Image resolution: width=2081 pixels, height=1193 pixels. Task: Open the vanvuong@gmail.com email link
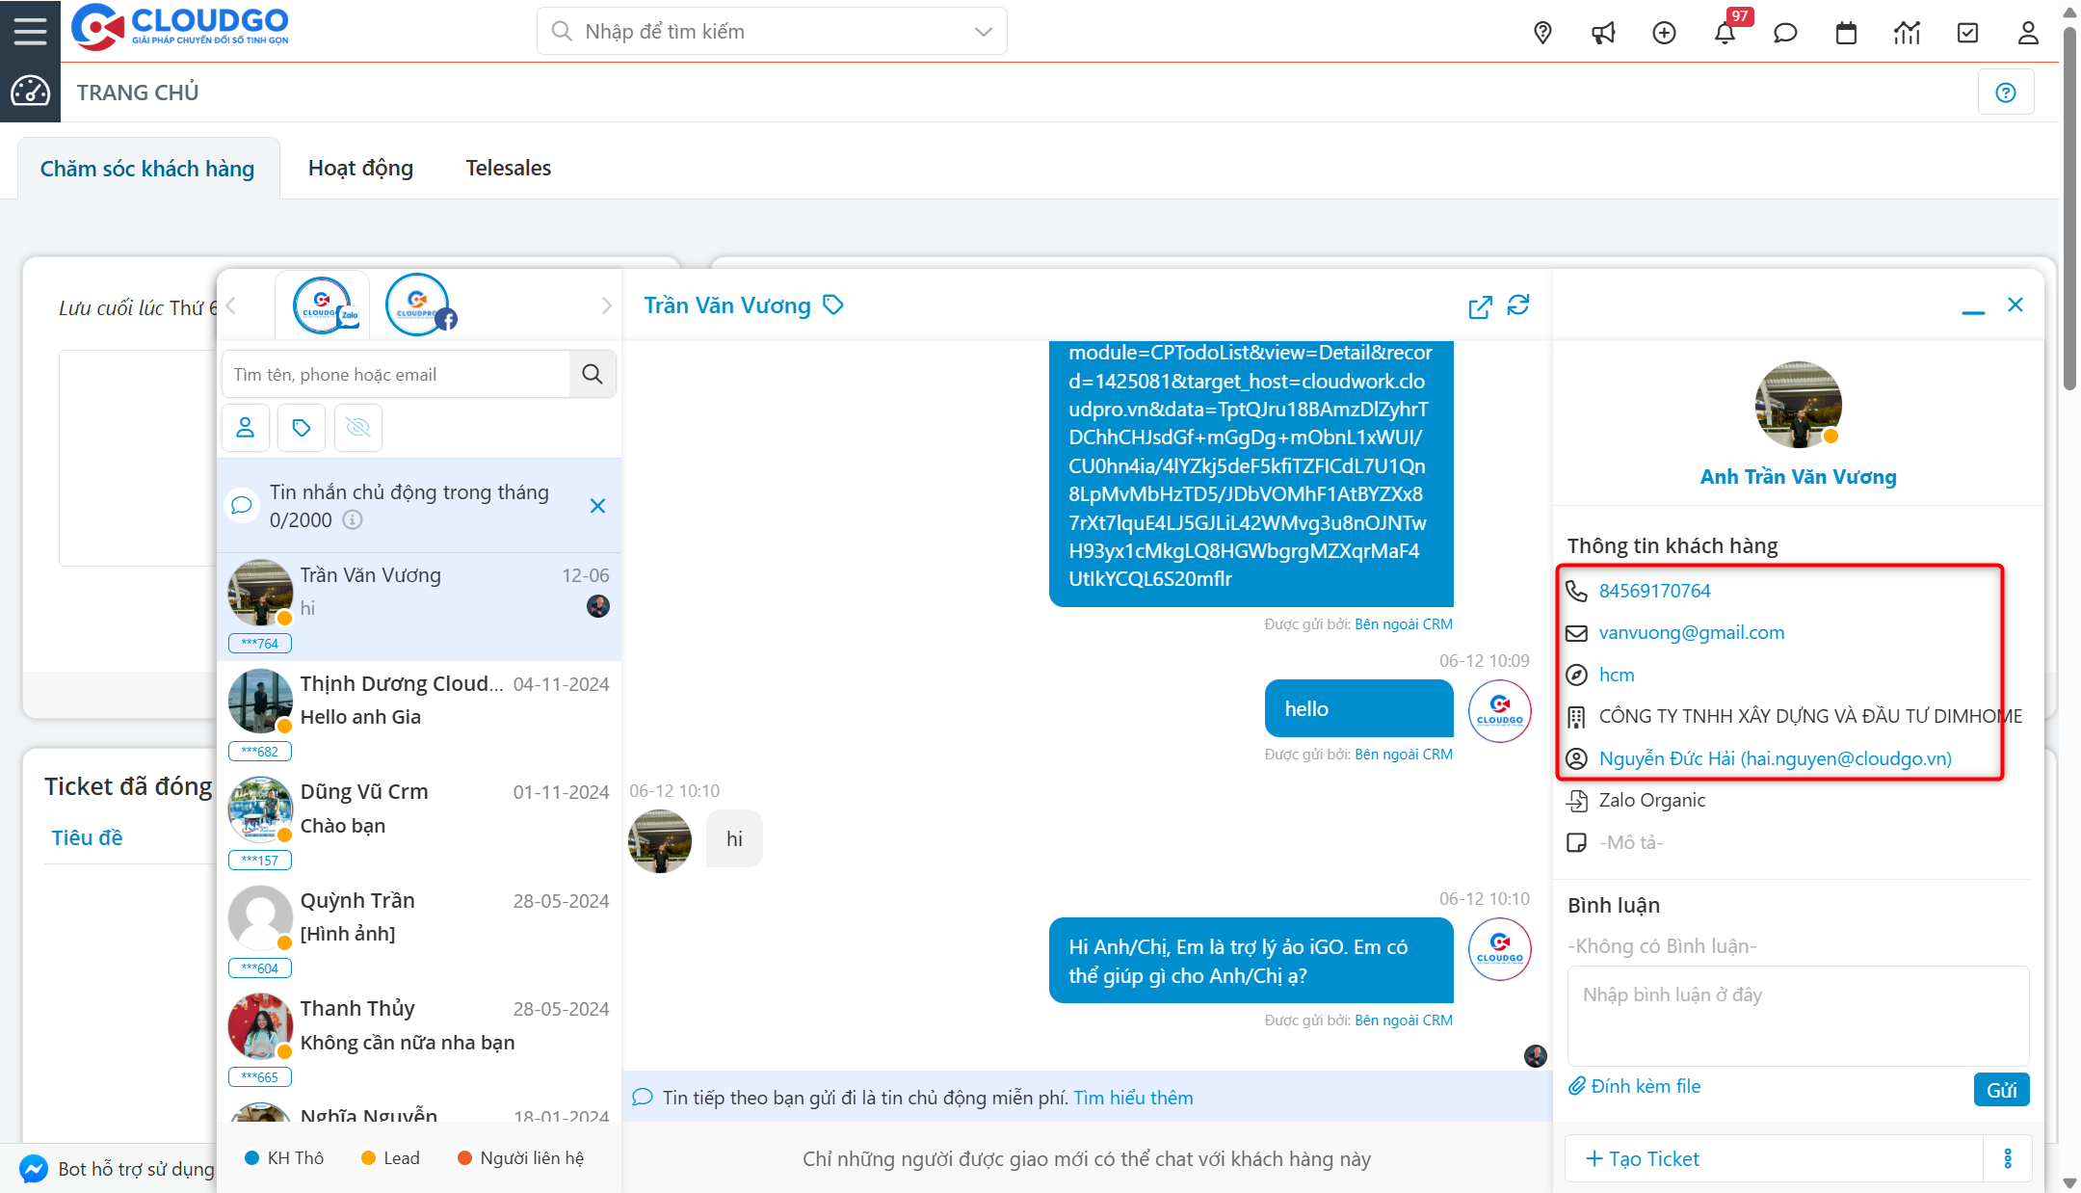[1692, 632]
